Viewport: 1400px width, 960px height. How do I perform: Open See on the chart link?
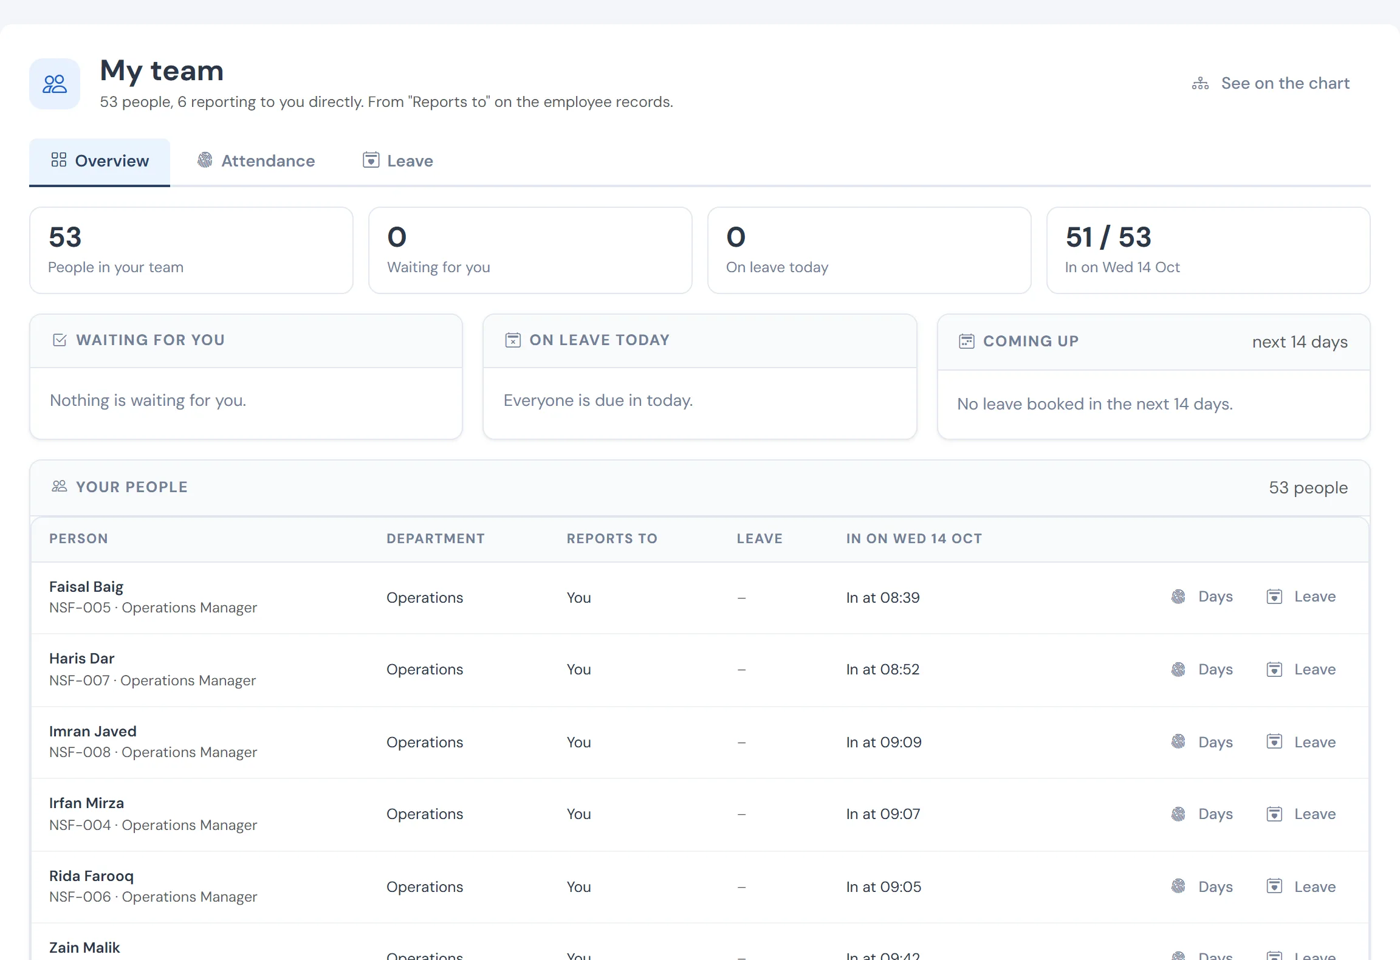pyautogui.click(x=1271, y=83)
